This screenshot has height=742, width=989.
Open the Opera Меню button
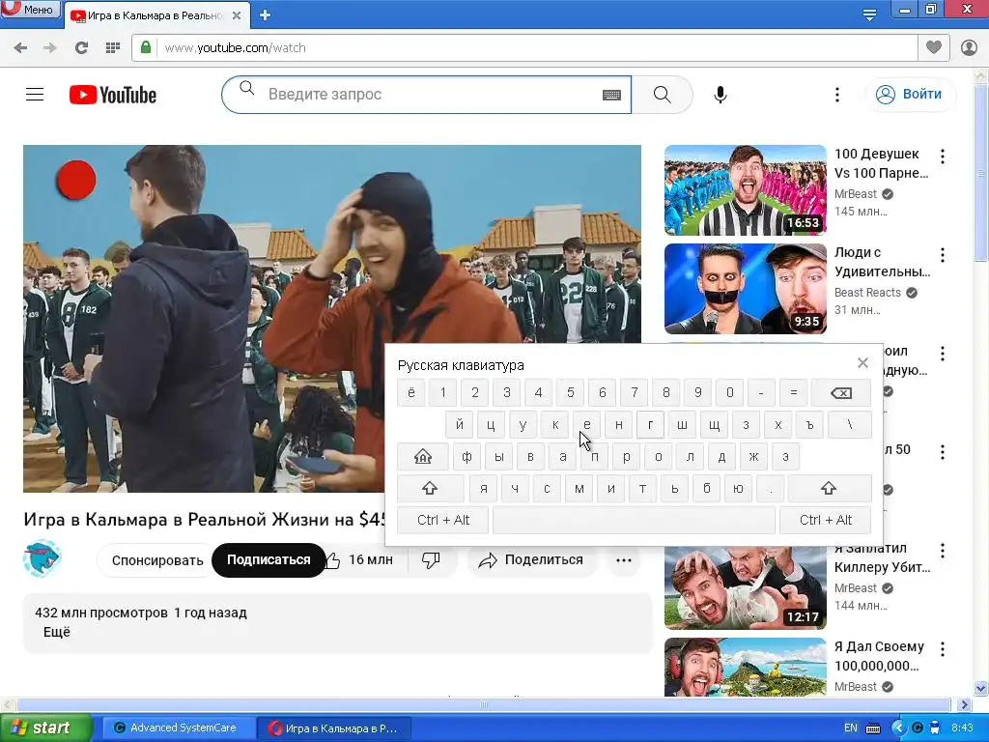pyautogui.click(x=30, y=9)
